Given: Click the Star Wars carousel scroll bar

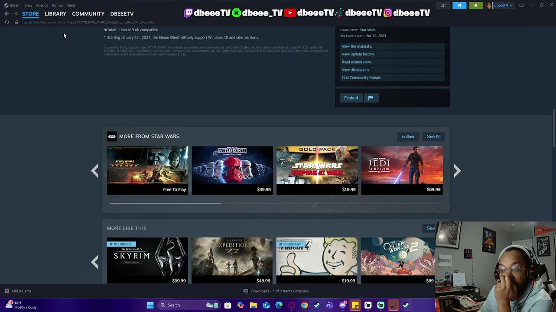Looking at the screenshot, I should [165, 203].
